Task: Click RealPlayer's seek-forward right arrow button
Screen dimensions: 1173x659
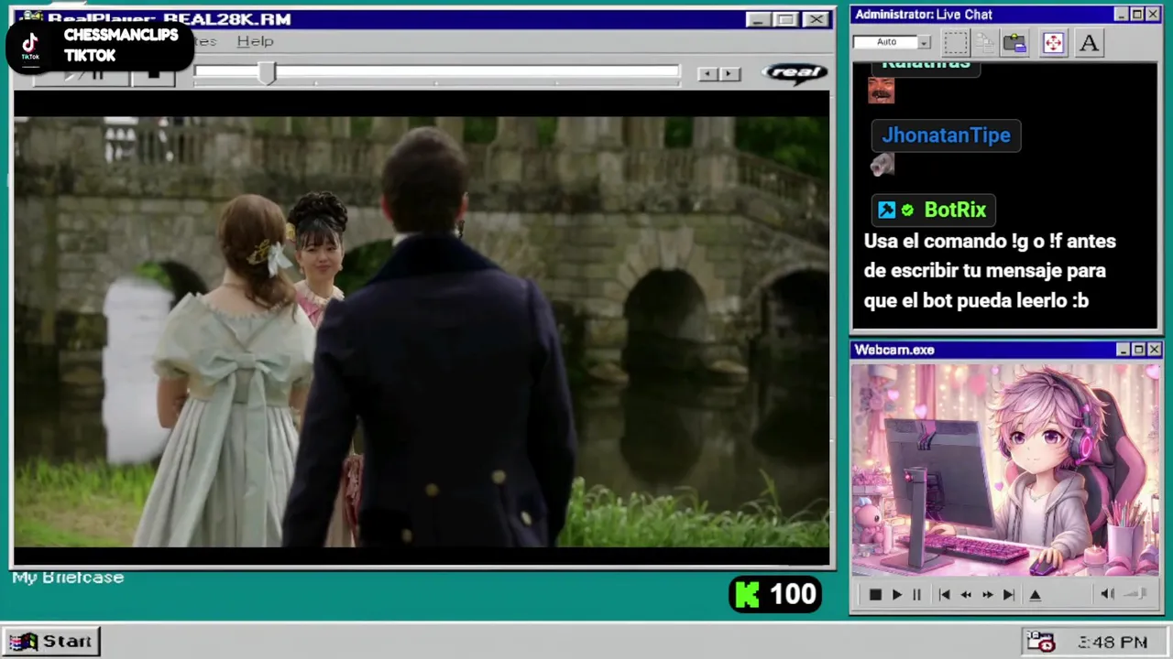Action: 729,74
